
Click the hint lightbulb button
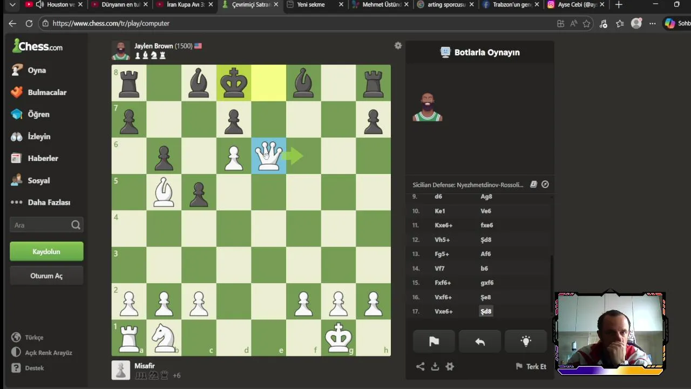click(526, 341)
